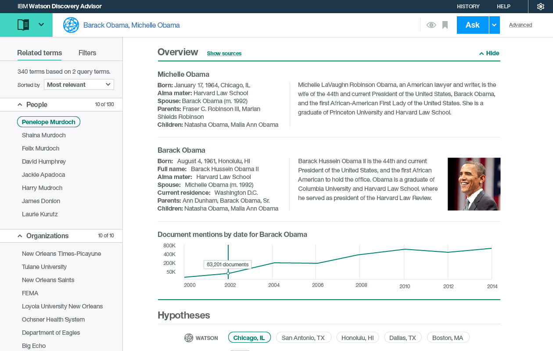
Task: Collapse the Organizations section
Action: [x=20, y=236]
